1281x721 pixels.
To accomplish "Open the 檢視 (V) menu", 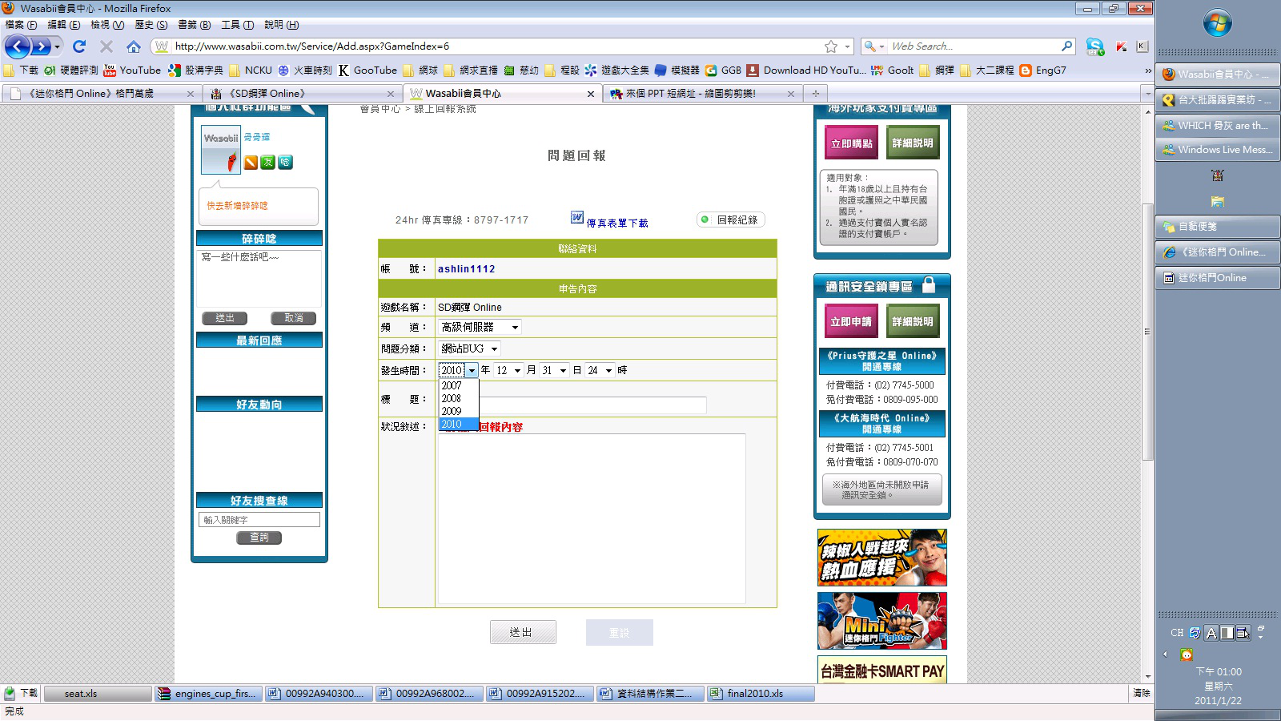I will coord(107,25).
